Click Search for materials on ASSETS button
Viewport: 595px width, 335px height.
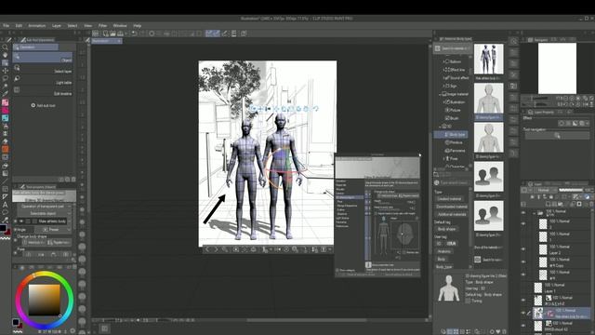tap(453, 48)
